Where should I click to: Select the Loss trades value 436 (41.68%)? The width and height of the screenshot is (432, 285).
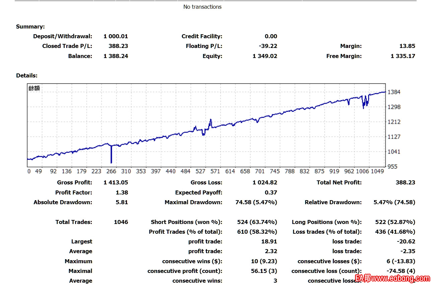point(395,232)
